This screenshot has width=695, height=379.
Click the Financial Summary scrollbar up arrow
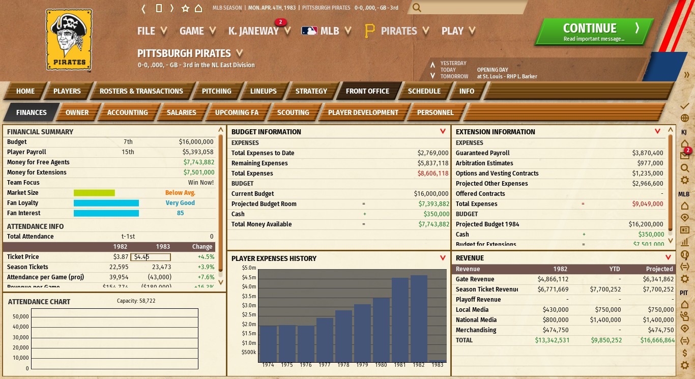pyautogui.click(x=221, y=130)
